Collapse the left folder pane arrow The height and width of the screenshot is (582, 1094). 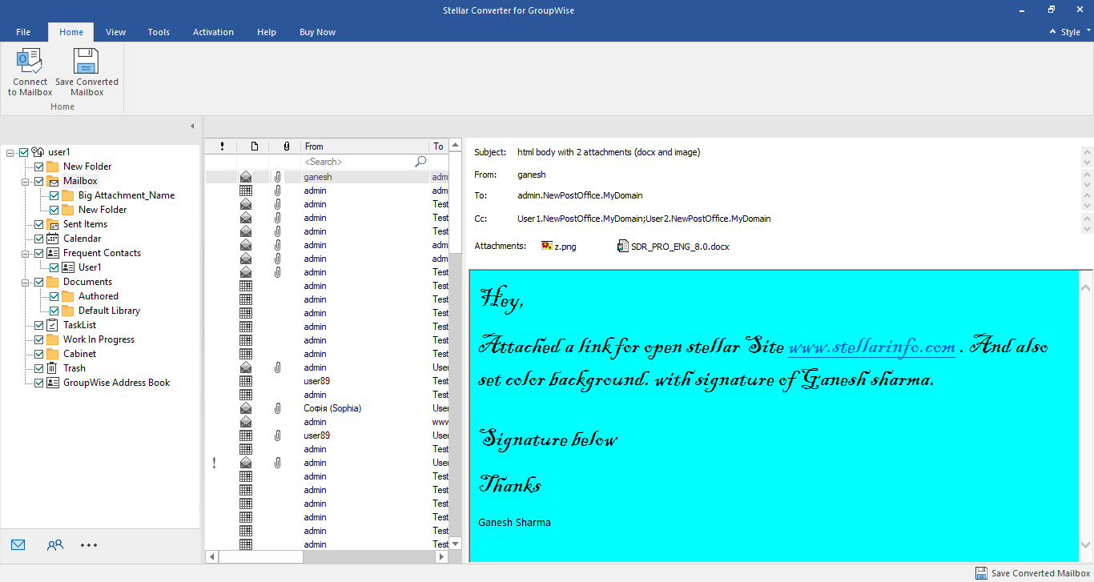[x=192, y=126]
